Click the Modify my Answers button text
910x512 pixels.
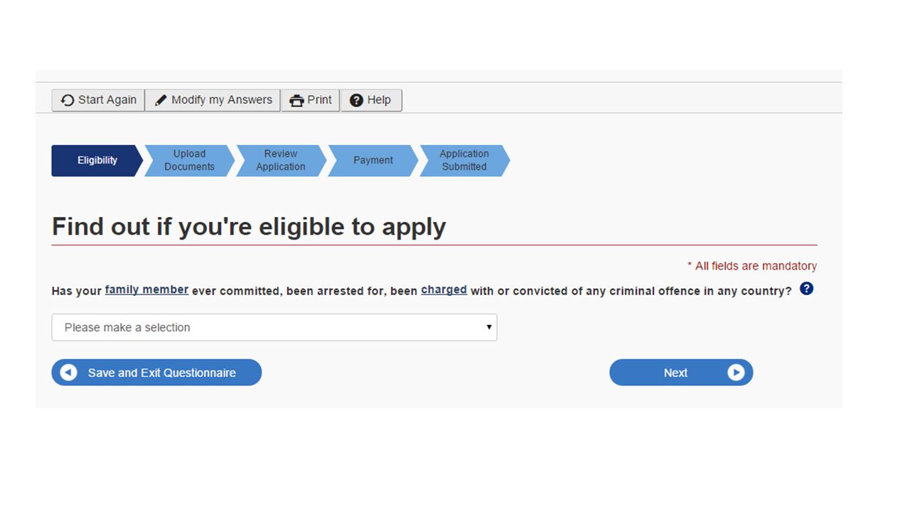tap(222, 100)
